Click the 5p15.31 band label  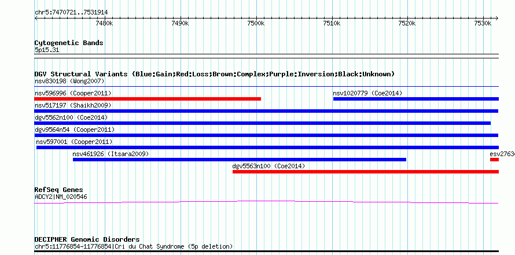tap(47, 50)
